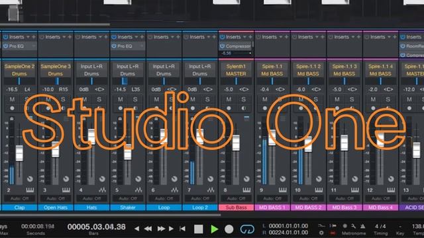Open Drums output selector on Shaker channel

pyautogui.click(x=128, y=73)
